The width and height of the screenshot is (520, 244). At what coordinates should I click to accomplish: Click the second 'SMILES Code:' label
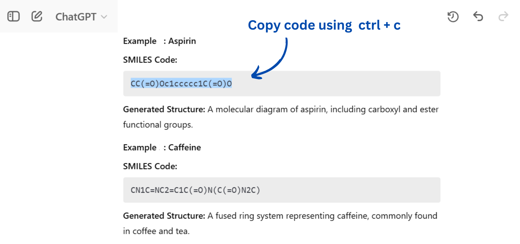tap(150, 166)
